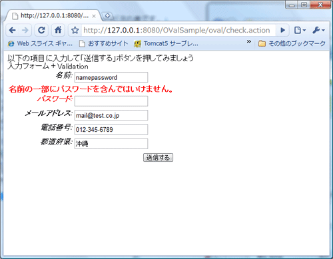Click the 電話番号 label
This screenshot has height=259, width=333.
click(x=57, y=127)
